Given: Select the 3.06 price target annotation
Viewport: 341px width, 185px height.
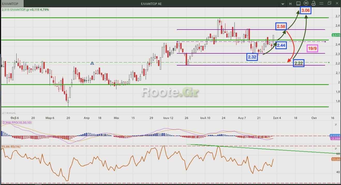Looking at the screenshot, I should tap(306, 10).
